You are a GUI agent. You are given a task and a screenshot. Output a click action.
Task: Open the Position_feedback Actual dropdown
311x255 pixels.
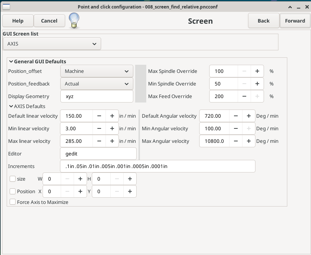tap(96, 84)
